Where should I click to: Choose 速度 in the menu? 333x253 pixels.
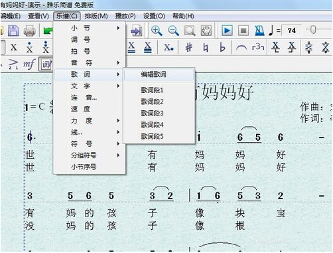(x=90, y=109)
